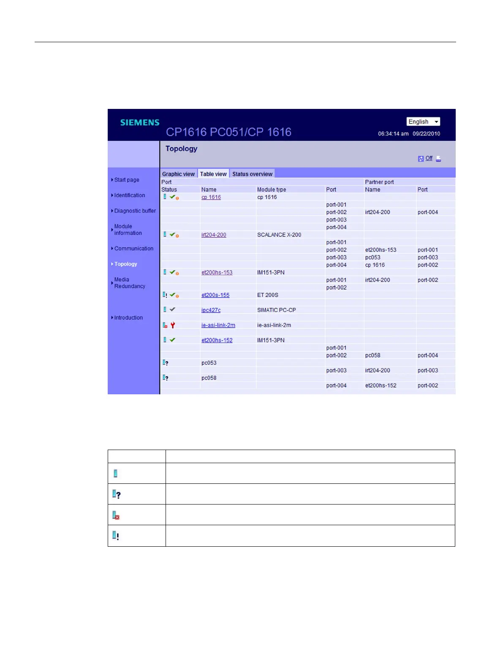503x670 pixels.
Task: Open Introduction in the sidebar
Action: point(128,318)
